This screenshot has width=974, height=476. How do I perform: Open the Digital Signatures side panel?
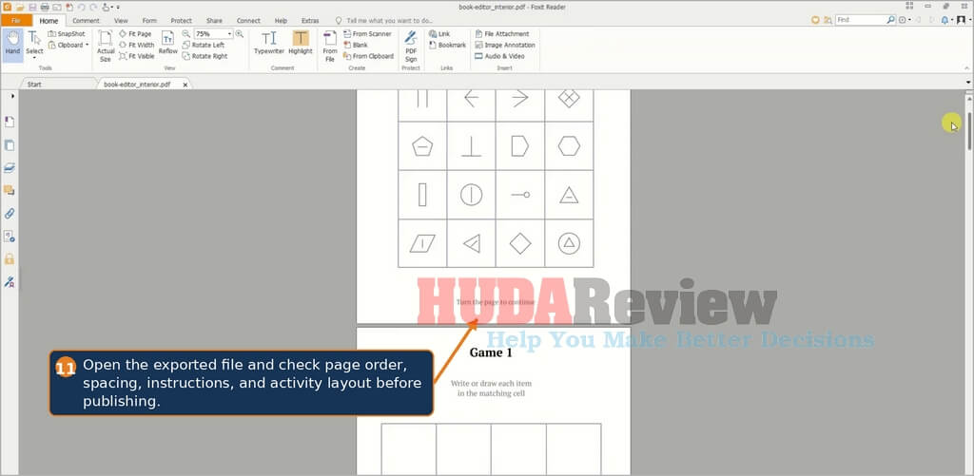click(x=10, y=282)
